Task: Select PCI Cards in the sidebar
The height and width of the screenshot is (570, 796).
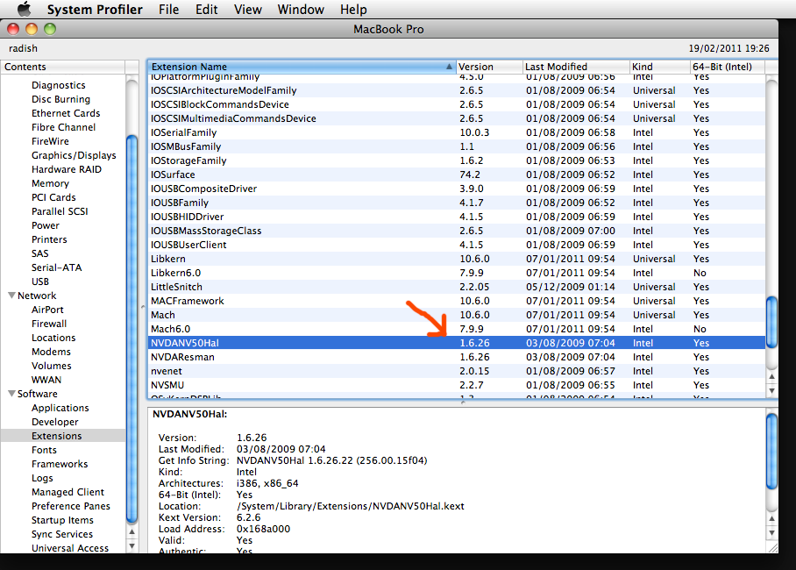Action: click(x=53, y=197)
